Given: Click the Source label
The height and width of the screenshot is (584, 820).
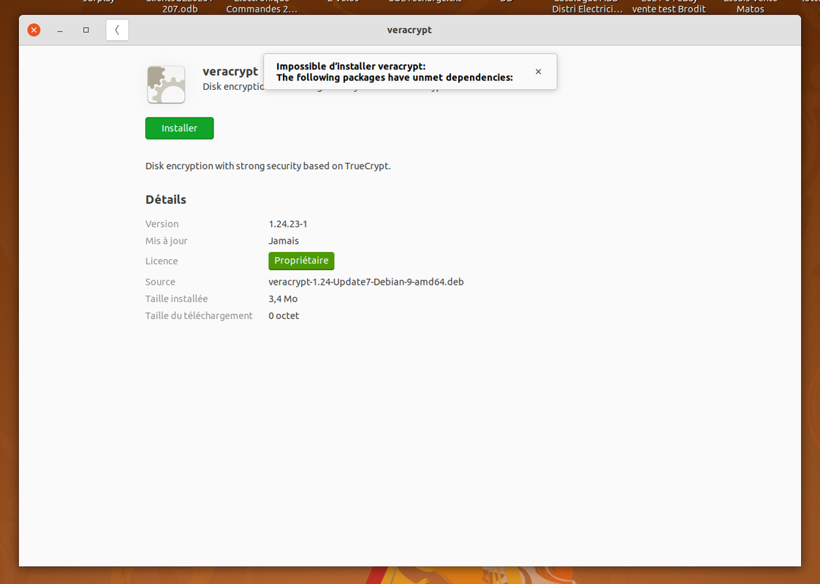Looking at the screenshot, I should (x=160, y=282).
